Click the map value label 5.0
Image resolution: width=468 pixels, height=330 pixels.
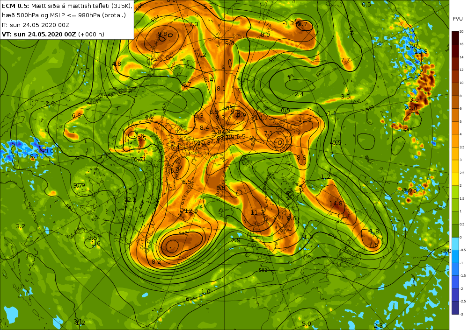(x=306, y=324)
